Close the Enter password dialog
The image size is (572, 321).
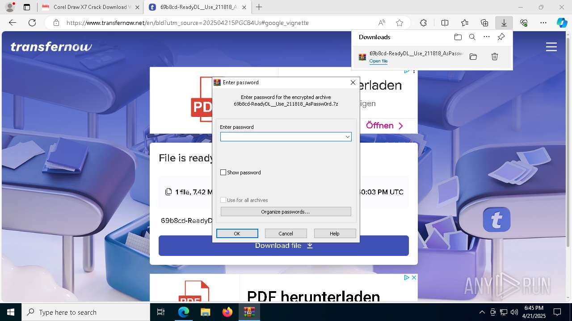pos(353,82)
